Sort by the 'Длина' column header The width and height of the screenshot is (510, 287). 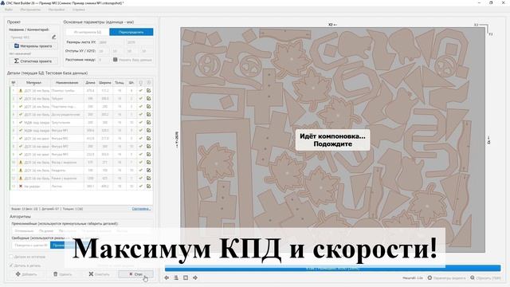90,83
